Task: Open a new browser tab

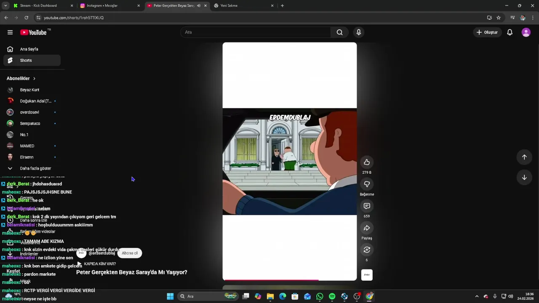Action: [x=282, y=5]
